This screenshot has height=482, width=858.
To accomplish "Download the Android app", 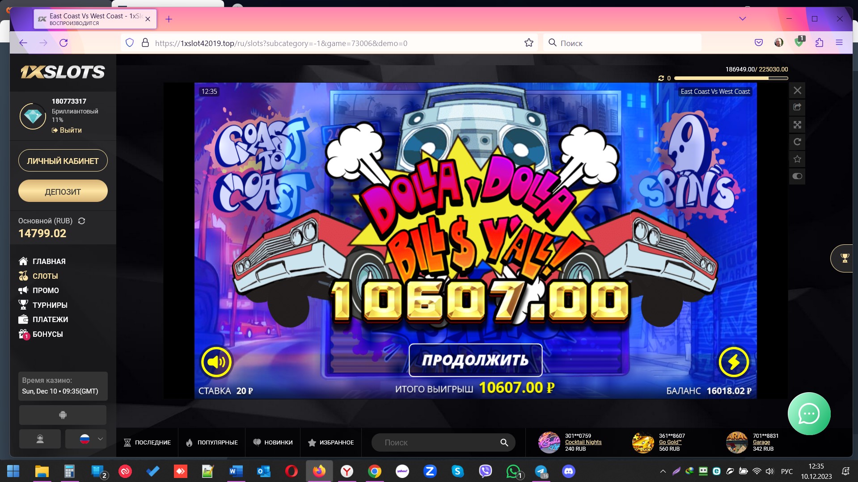I will click(x=63, y=415).
